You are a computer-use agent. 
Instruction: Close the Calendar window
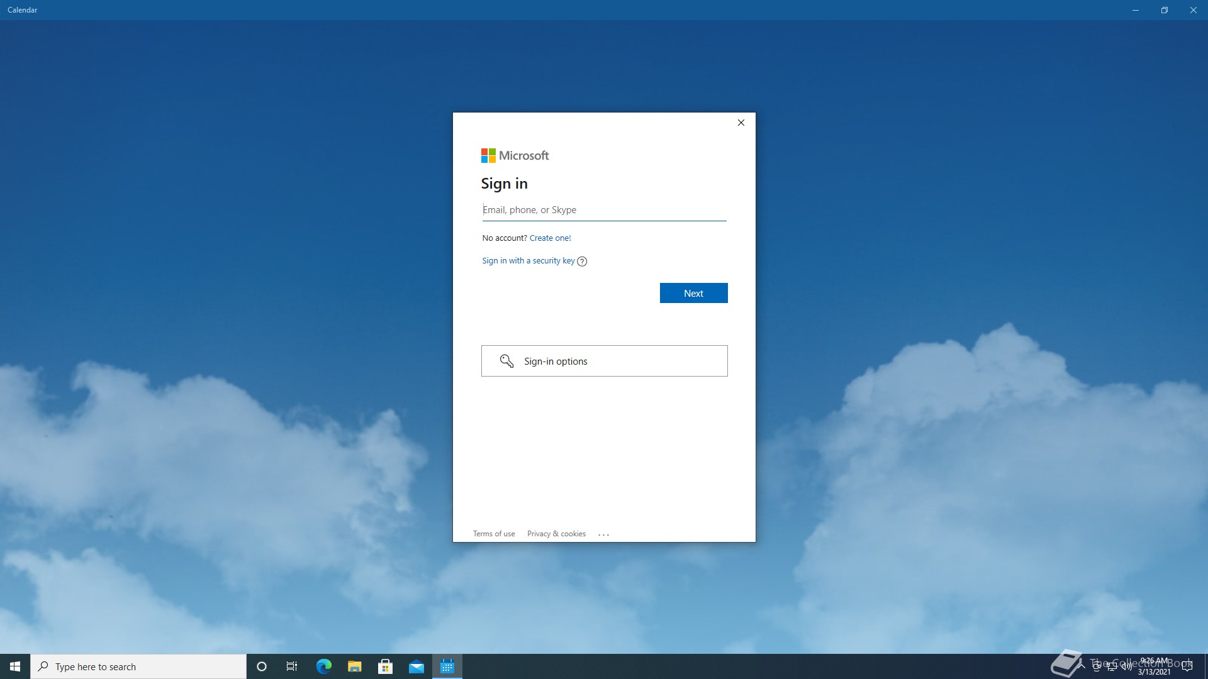1194,10
